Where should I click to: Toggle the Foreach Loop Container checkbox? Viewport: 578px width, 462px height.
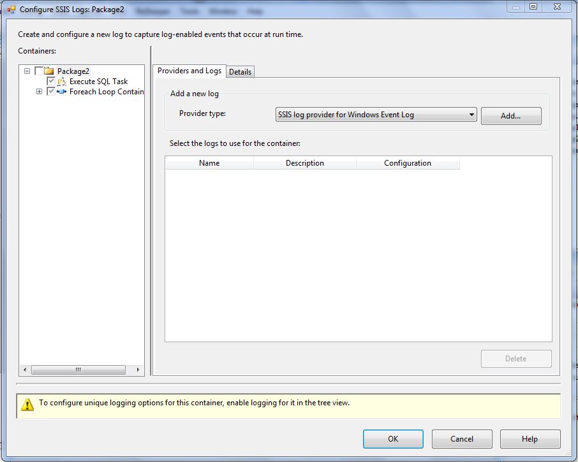(x=51, y=92)
